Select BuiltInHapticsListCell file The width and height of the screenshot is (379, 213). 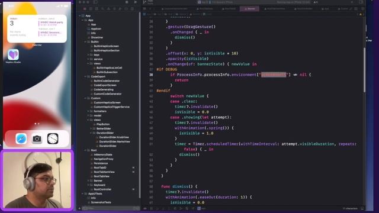tap(109, 68)
